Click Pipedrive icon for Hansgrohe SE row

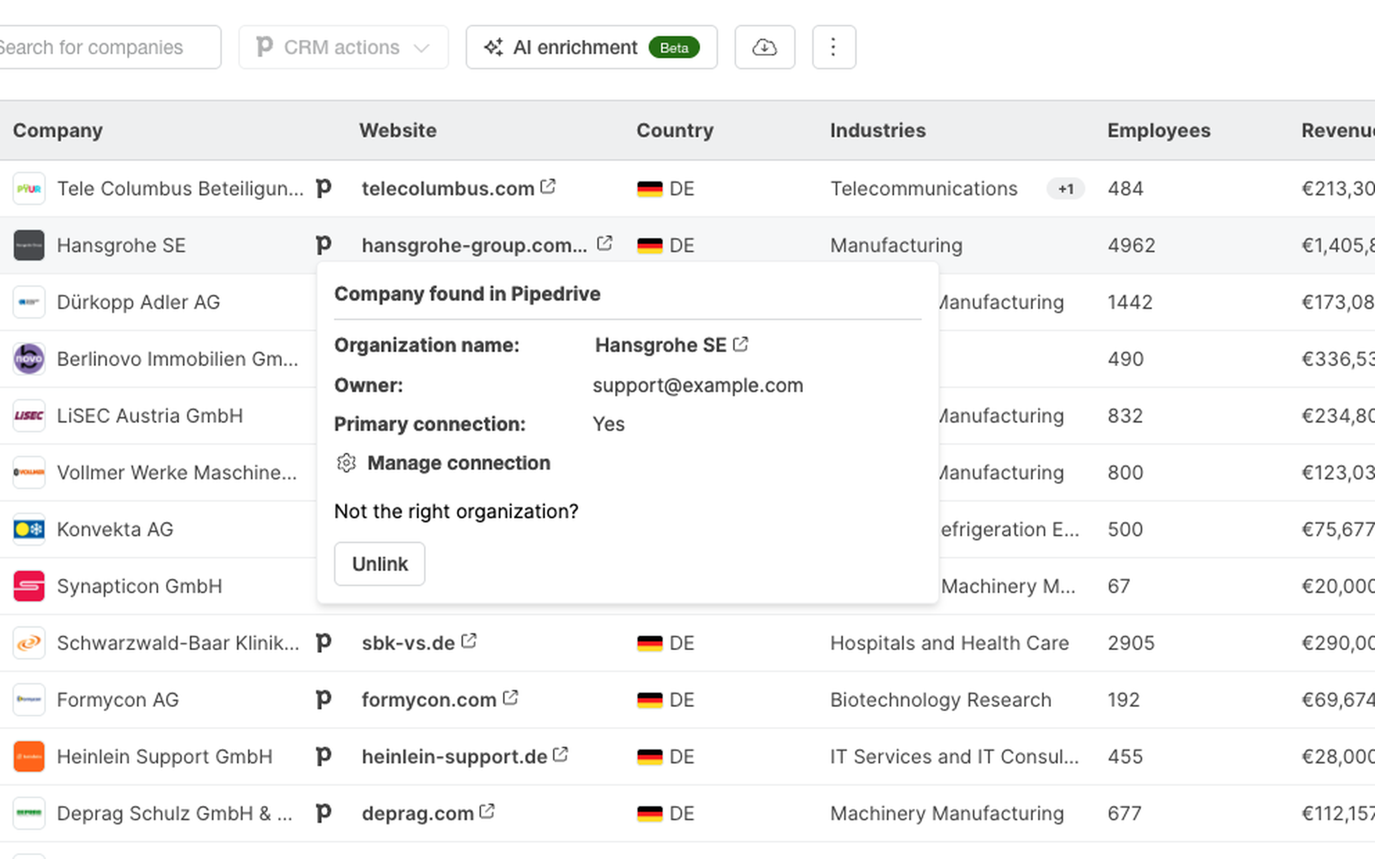[x=323, y=245]
